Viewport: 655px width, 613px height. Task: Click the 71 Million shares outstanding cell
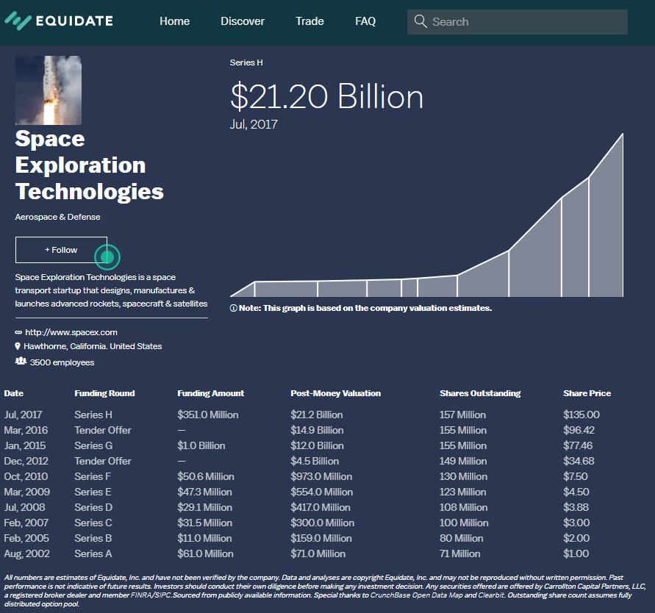(459, 553)
